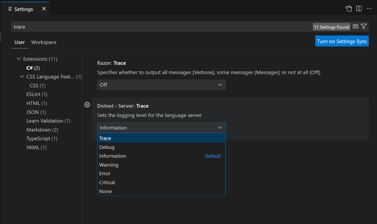Click Turn on Settings Sync button
377x224 pixels.
[x=342, y=41]
